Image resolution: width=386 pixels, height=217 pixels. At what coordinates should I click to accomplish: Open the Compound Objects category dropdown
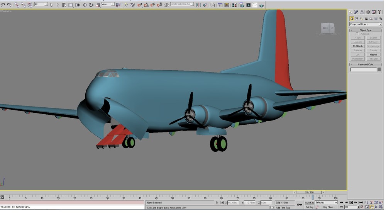point(366,24)
